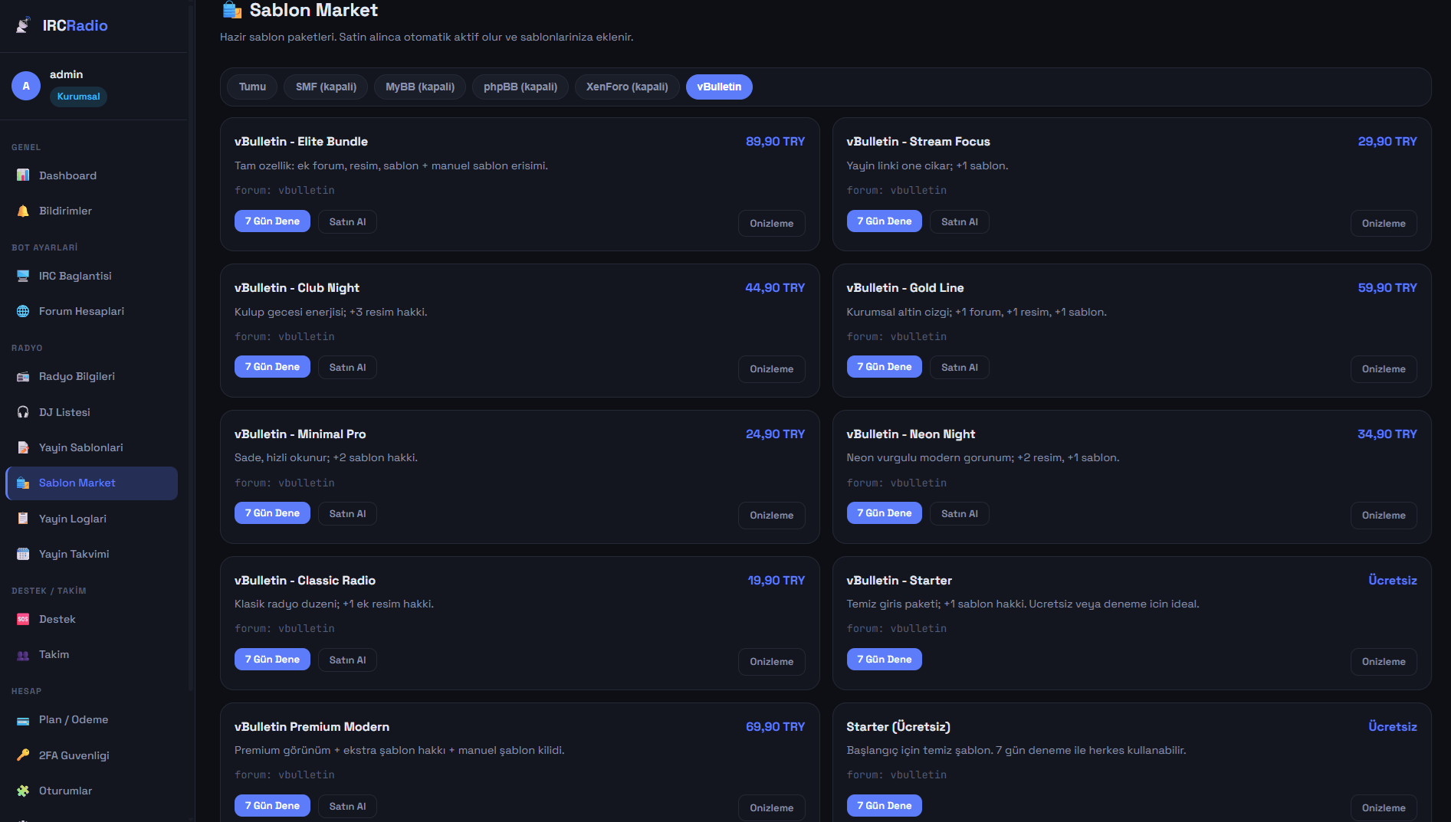Screen dimensions: 1451x822
Task: Click Ücretsiz label on vBulletin - Starter card
Action: [1392, 581]
